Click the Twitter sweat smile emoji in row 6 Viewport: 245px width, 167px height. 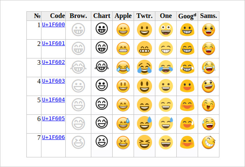[144, 124]
